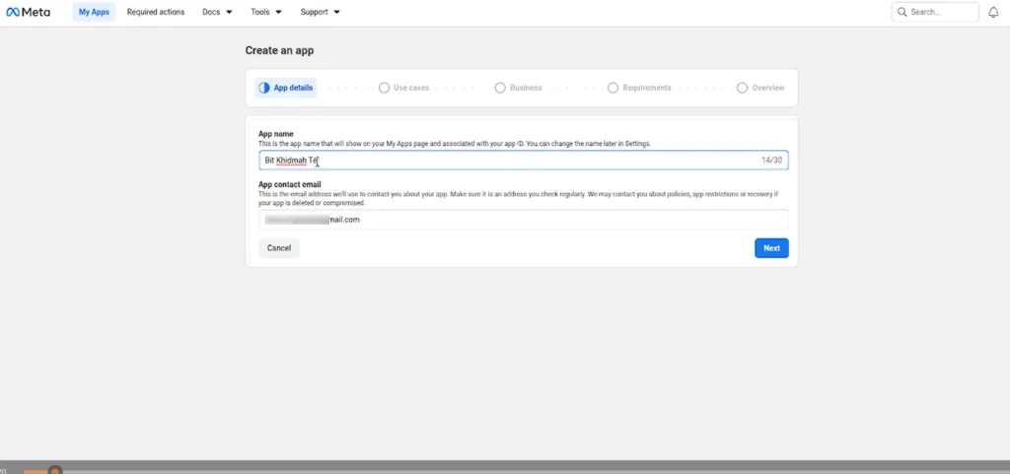Click the 14/30 character counter

[x=771, y=161]
